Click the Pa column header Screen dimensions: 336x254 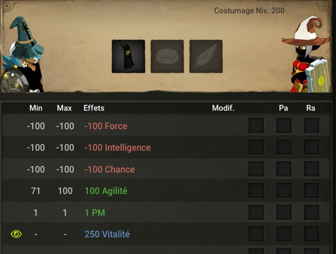click(x=283, y=108)
